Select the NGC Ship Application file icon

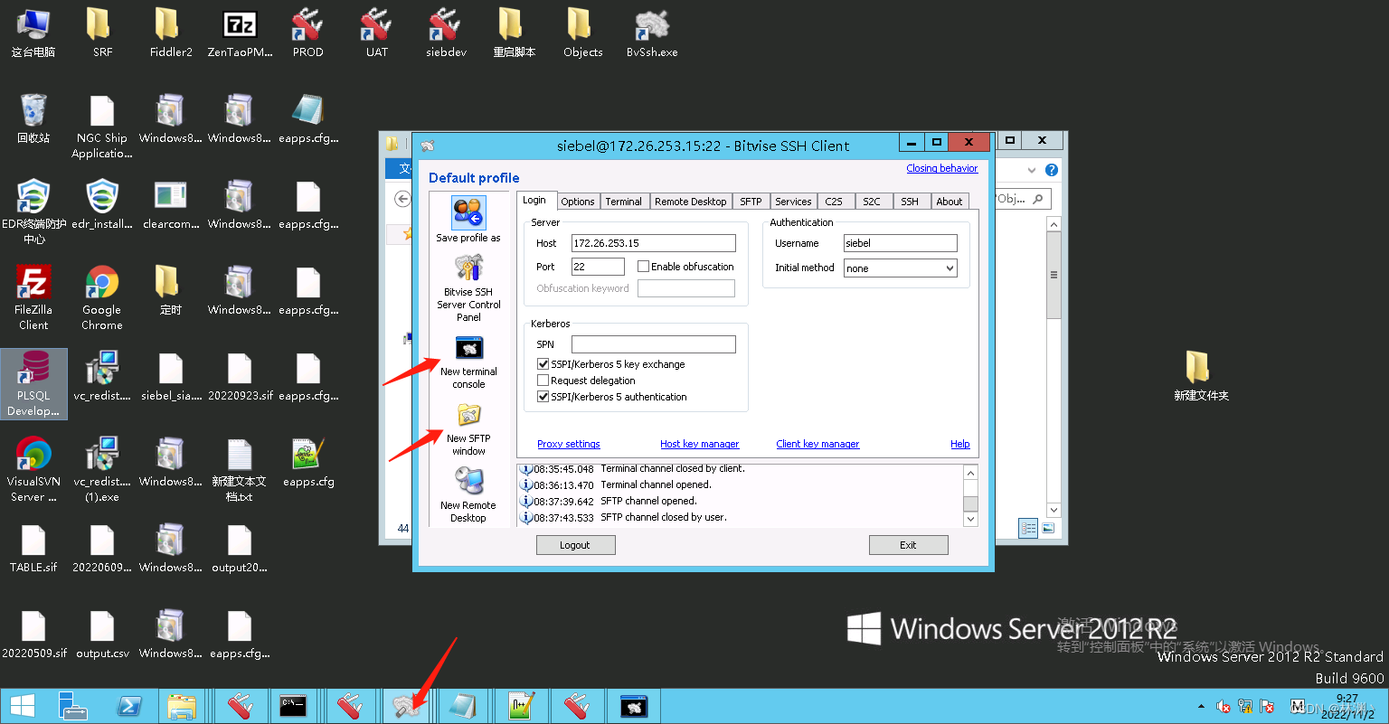[102, 126]
